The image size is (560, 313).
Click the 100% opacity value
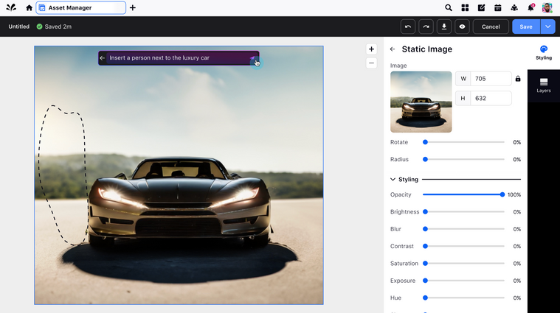[x=514, y=194]
